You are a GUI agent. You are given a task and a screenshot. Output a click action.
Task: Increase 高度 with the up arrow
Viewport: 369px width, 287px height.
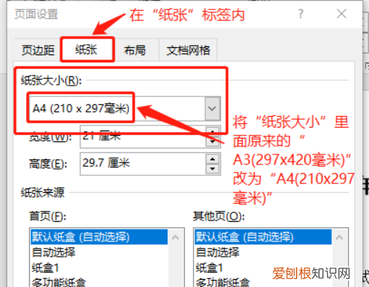pyautogui.click(x=212, y=159)
